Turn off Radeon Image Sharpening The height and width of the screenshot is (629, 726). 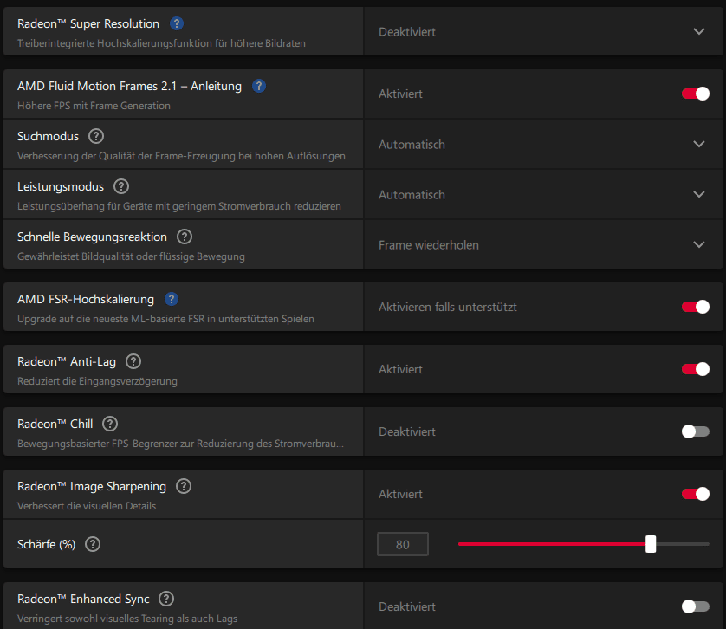pyautogui.click(x=696, y=494)
